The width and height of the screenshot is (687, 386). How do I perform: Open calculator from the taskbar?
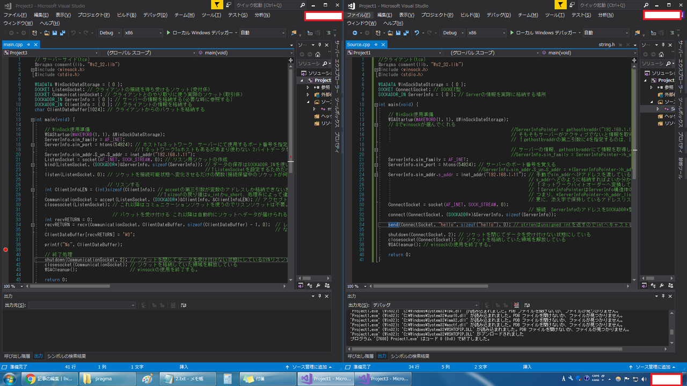point(228,378)
